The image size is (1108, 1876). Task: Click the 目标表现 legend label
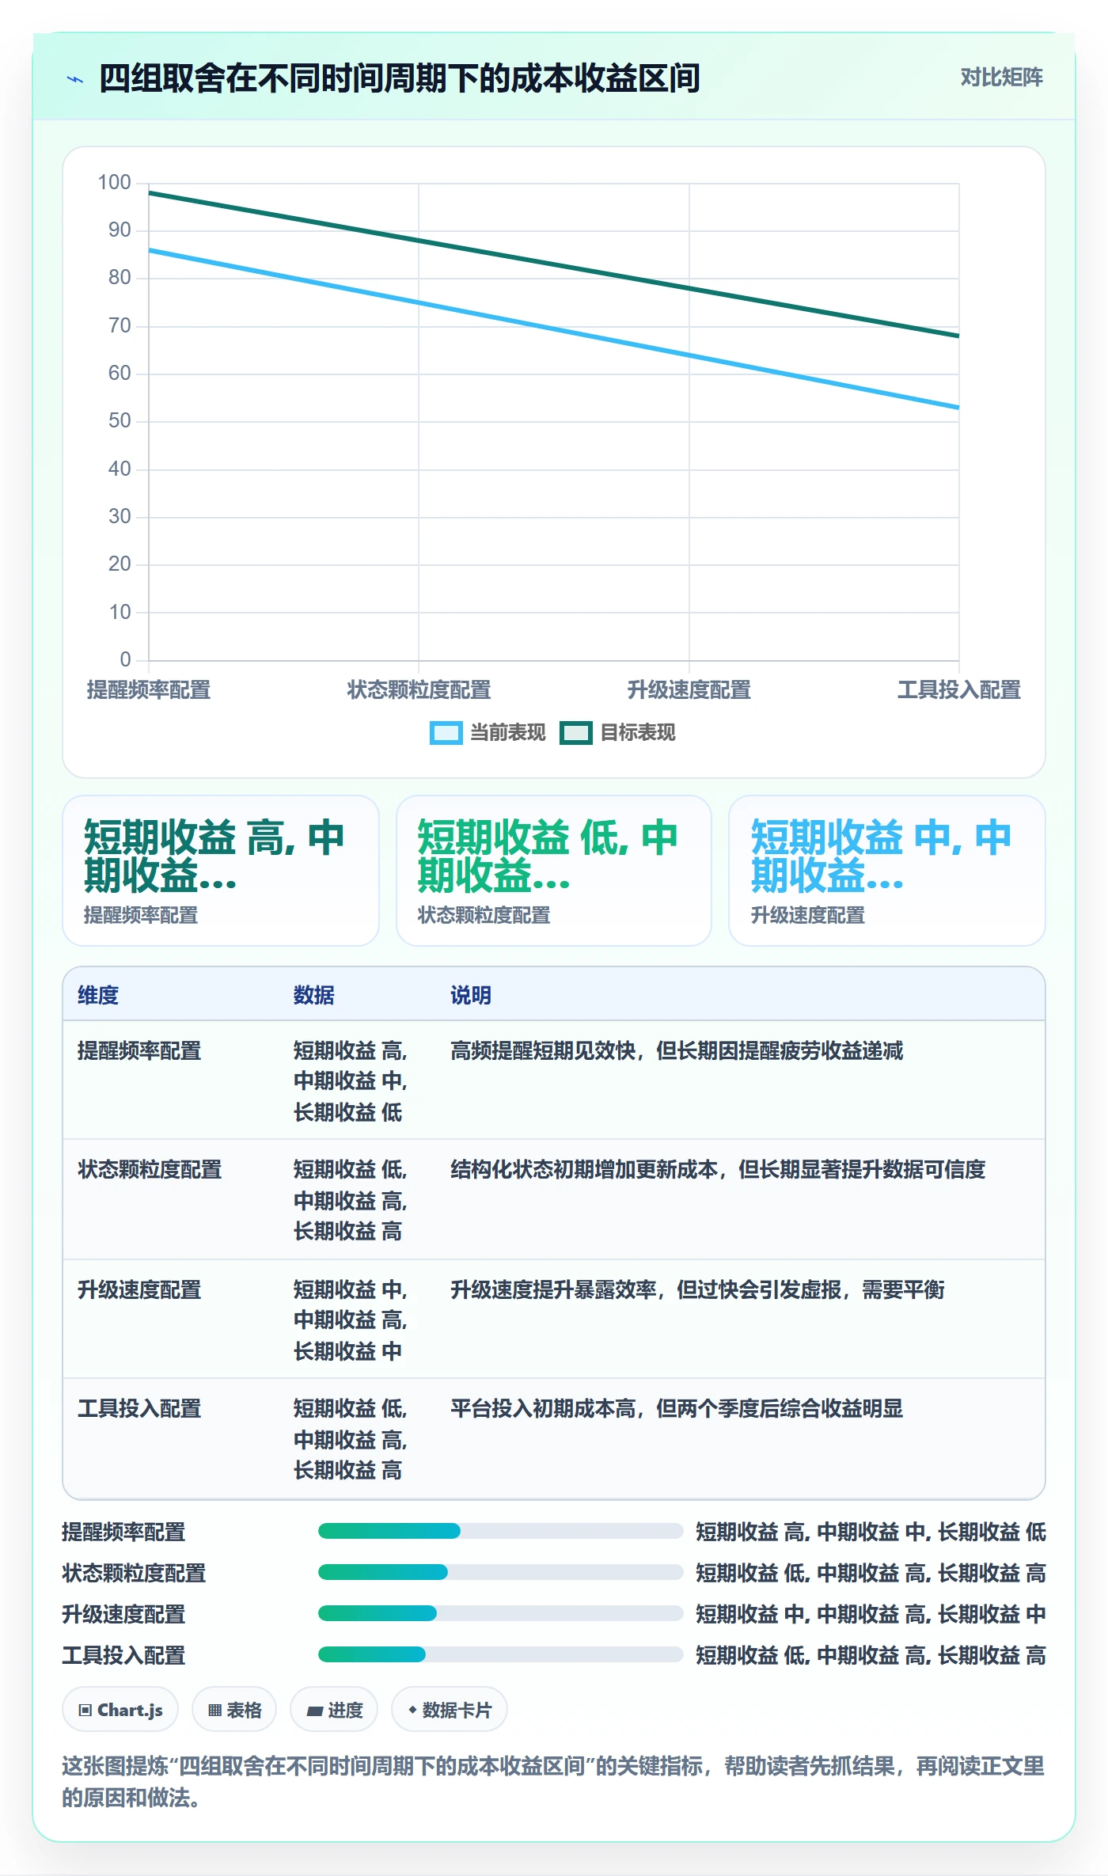pyautogui.click(x=637, y=733)
